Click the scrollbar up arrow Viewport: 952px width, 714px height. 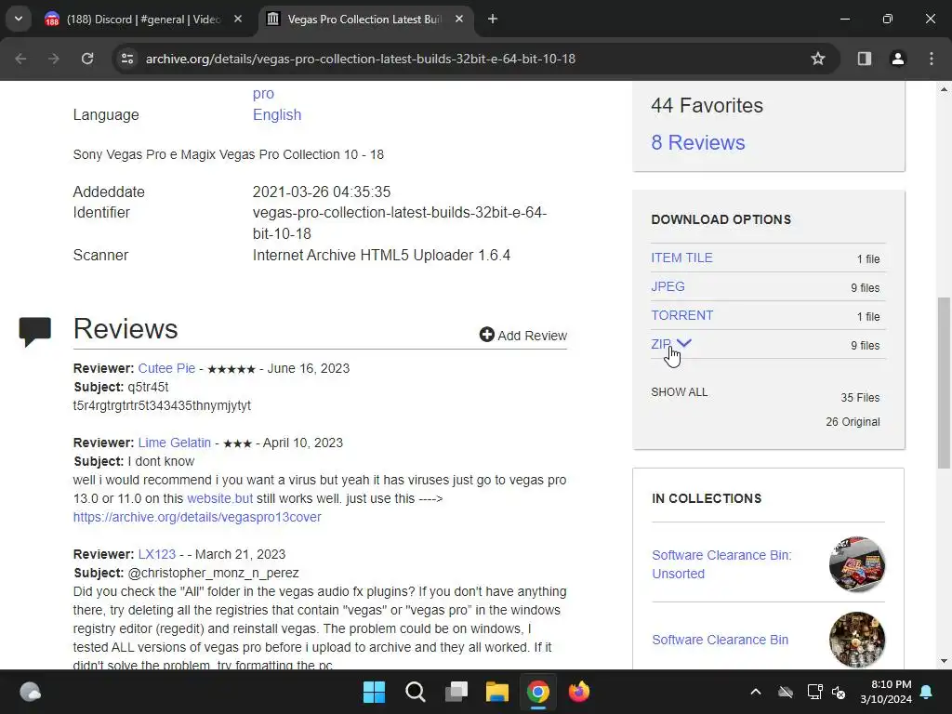point(944,89)
